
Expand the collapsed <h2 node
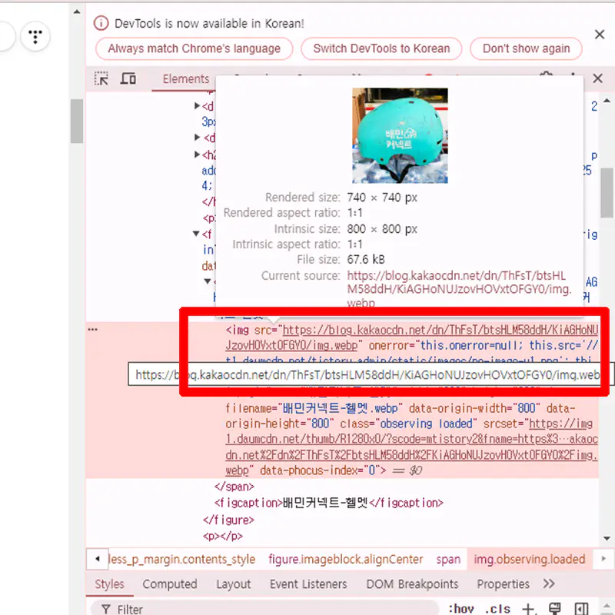[x=198, y=155]
